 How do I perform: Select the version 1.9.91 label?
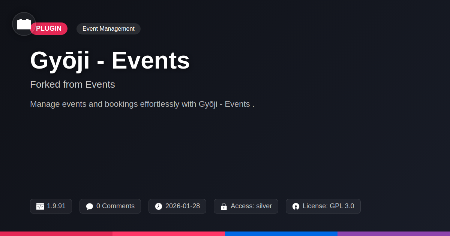(56, 206)
